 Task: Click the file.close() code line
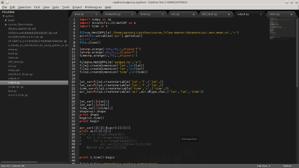(90, 42)
